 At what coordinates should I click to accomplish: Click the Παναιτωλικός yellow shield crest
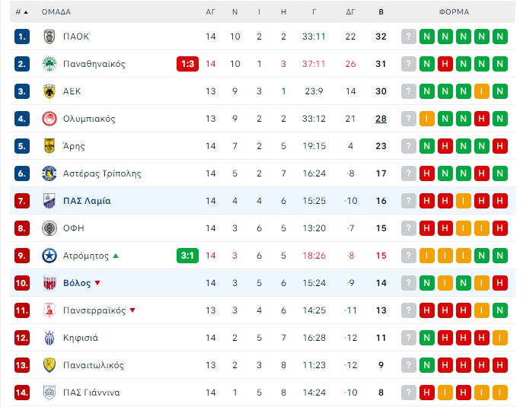(x=49, y=365)
